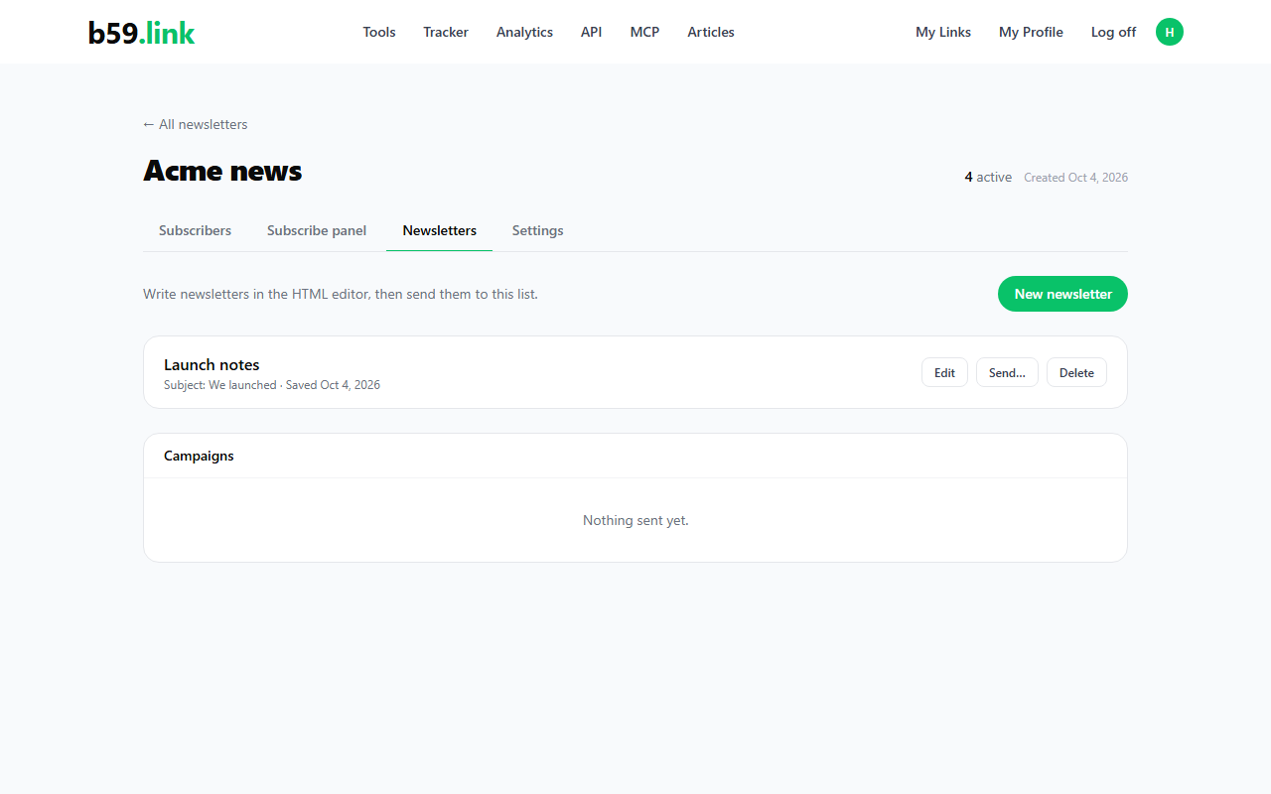Visit the Articles section
Screen dimensions: 1271x794
tap(711, 32)
